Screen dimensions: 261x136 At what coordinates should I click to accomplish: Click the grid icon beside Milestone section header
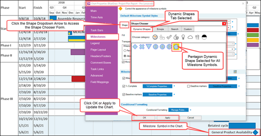point(235,72)
